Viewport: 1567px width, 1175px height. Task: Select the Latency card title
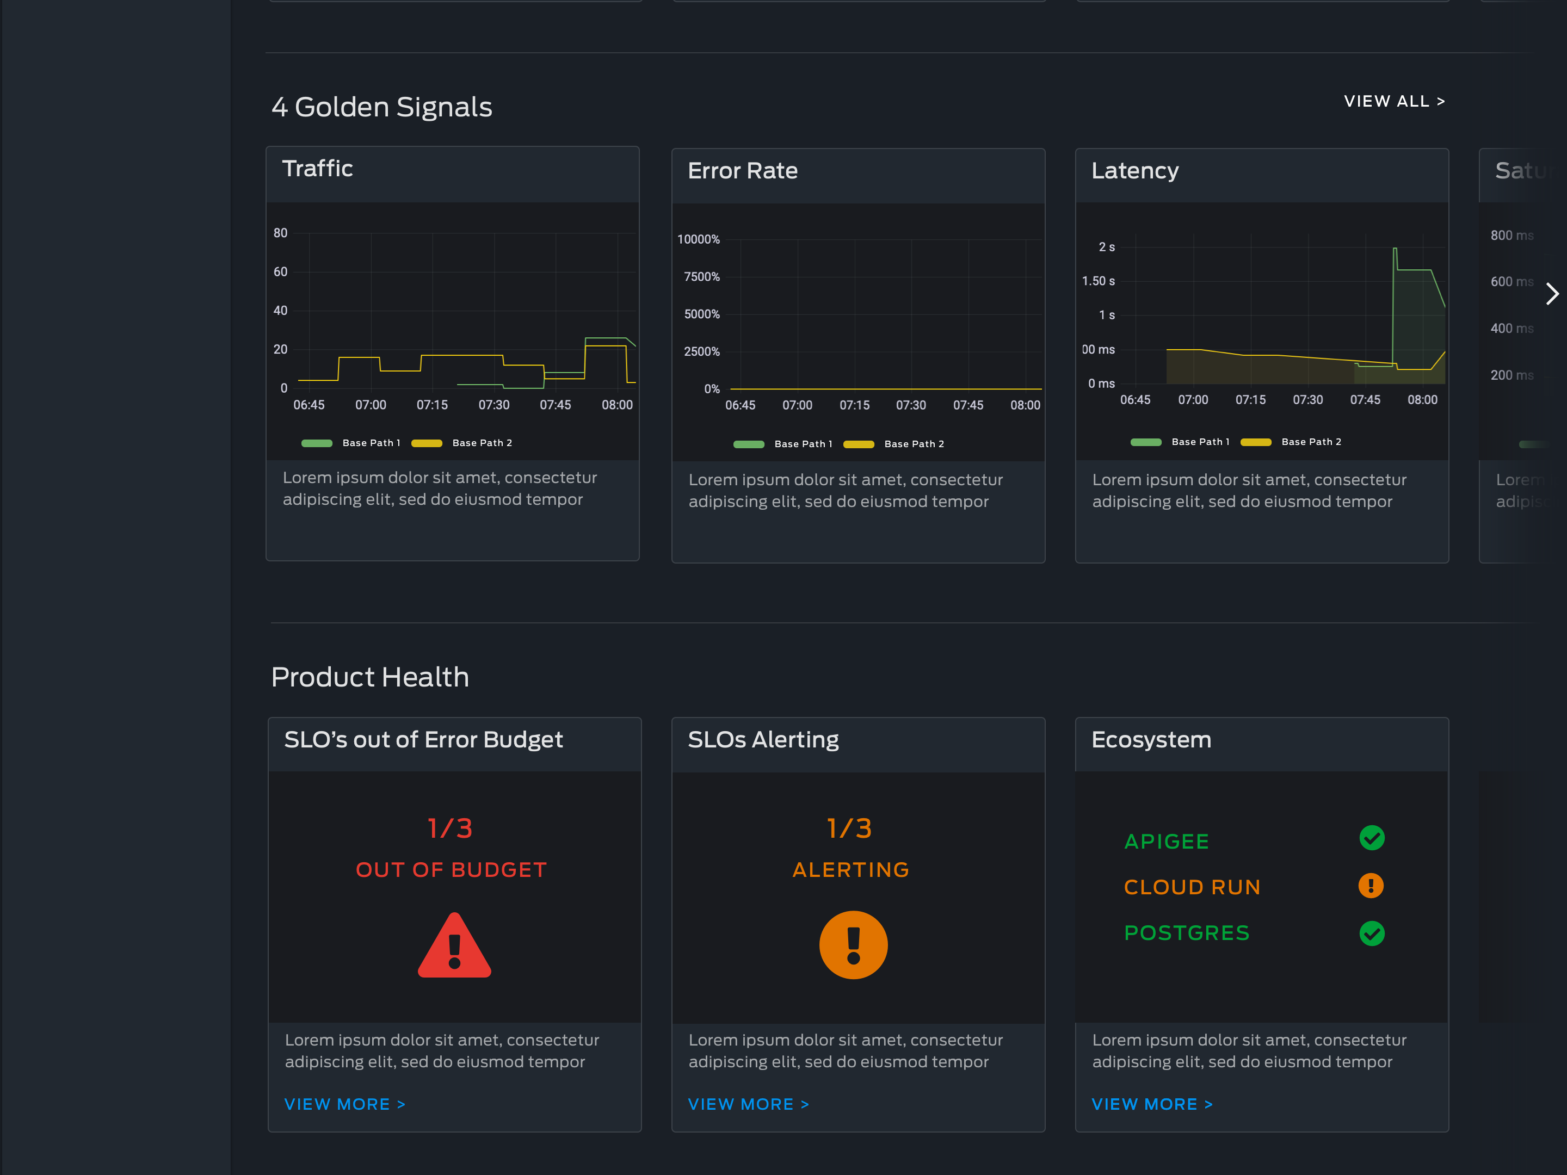pos(1135,171)
